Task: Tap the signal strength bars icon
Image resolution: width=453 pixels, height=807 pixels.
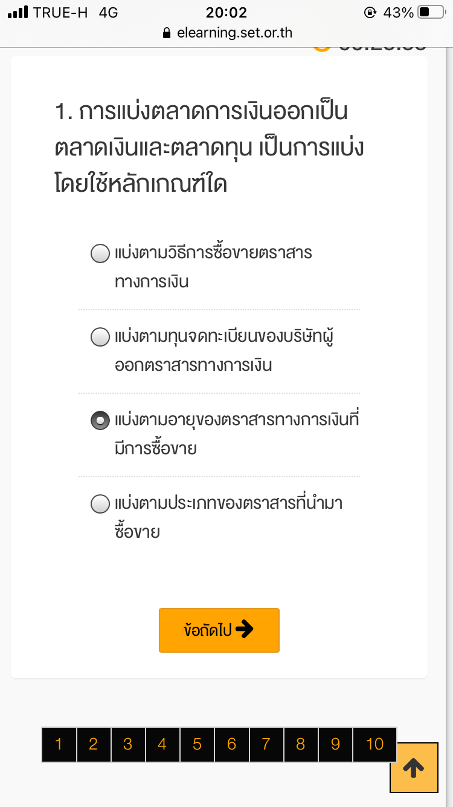Action: (x=18, y=12)
